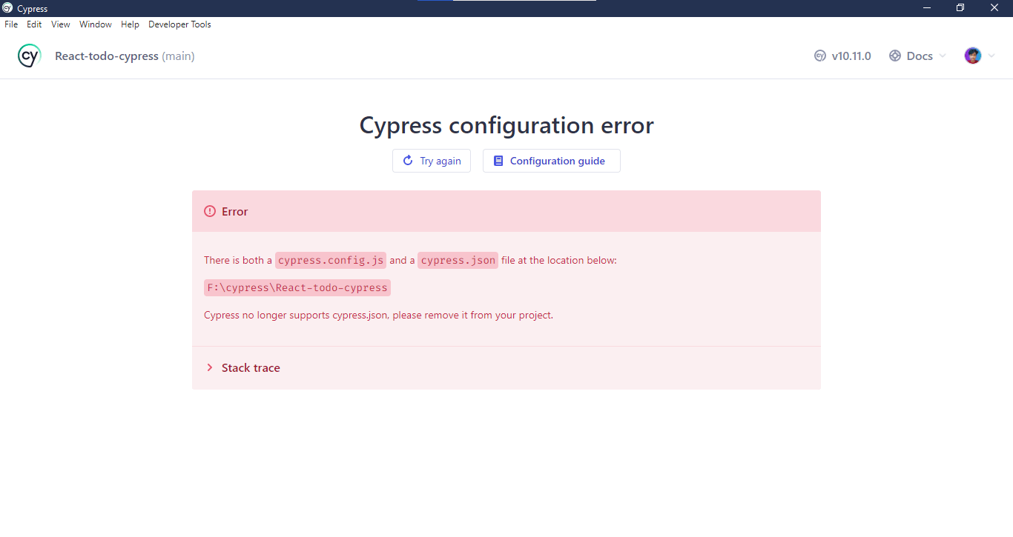Click the book icon in Configuration guide button
This screenshot has height=537, width=1013.
tap(498, 161)
